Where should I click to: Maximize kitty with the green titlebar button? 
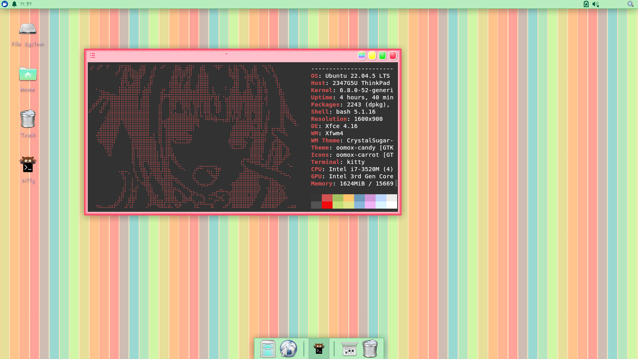point(382,55)
